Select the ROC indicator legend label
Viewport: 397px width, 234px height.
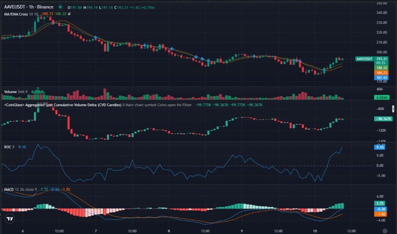pos(7,147)
